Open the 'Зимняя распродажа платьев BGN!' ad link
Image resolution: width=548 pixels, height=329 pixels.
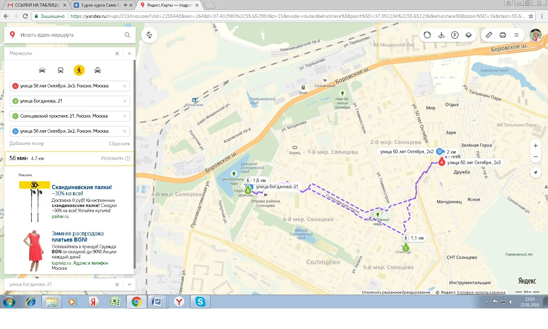click(x=78, y=236)
